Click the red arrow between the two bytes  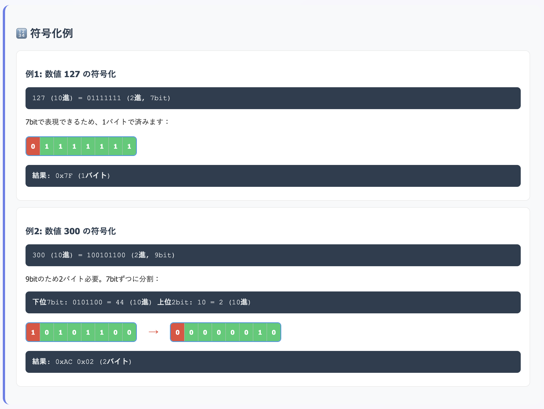point(153,332)
